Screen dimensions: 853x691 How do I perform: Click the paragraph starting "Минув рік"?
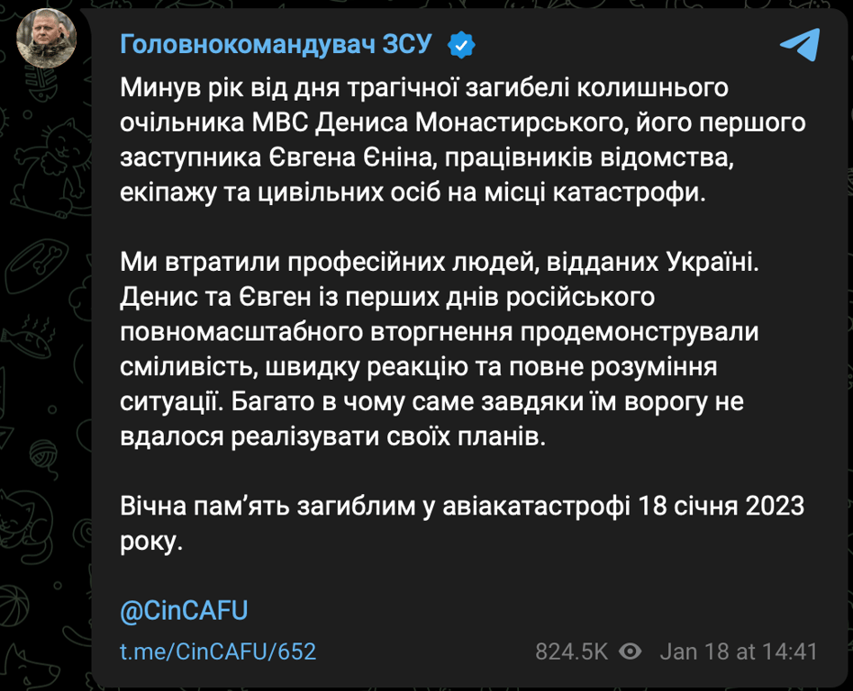click(450, 140)
